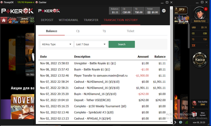This screenshot has width=211, height=126.
Task: Click the Cashout NLHDiamond_16 row at 22:58:24
Action: click(103, 82)
